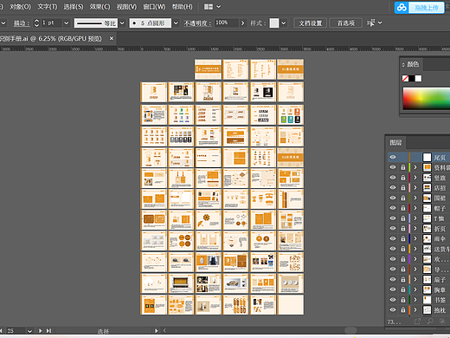Image resolution: width=450 pixels, height=338 pixels.
Task: Unlock the 折页 layer
Action: coord(403,229)
